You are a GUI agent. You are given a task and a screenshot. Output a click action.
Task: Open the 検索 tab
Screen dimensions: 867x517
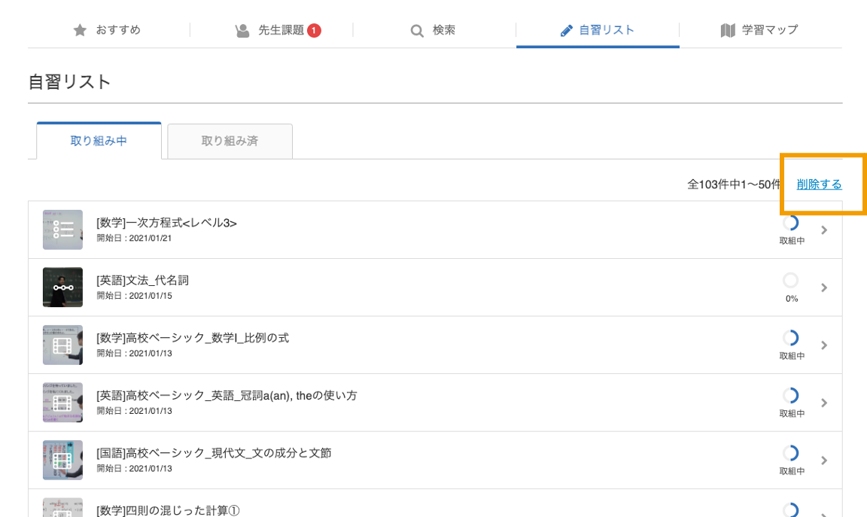[434, 30]
